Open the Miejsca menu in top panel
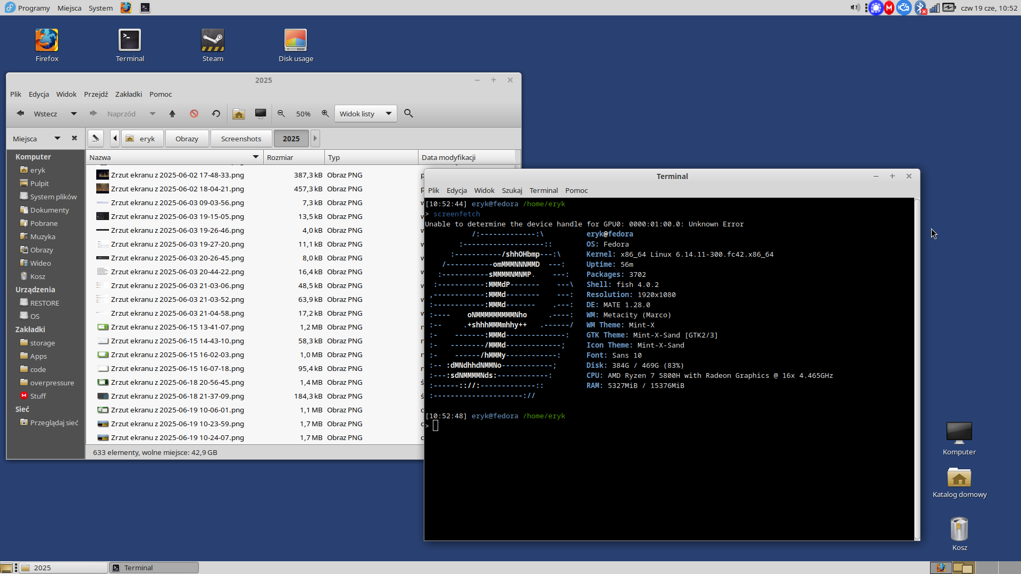 click(69, 7)
